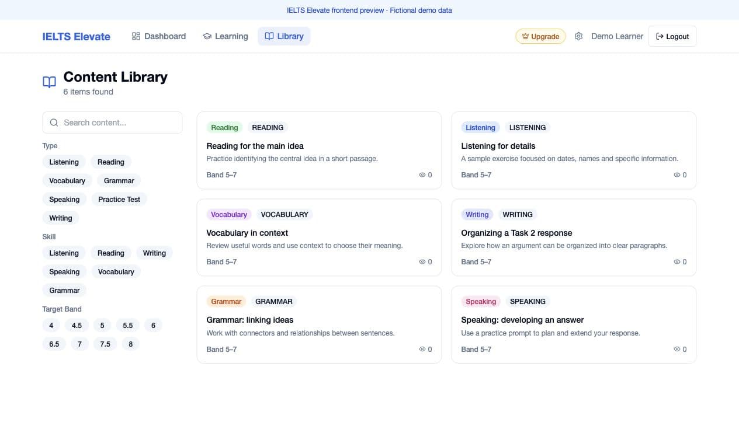
Task: Focus the Search content field
Action: [112, 123]
